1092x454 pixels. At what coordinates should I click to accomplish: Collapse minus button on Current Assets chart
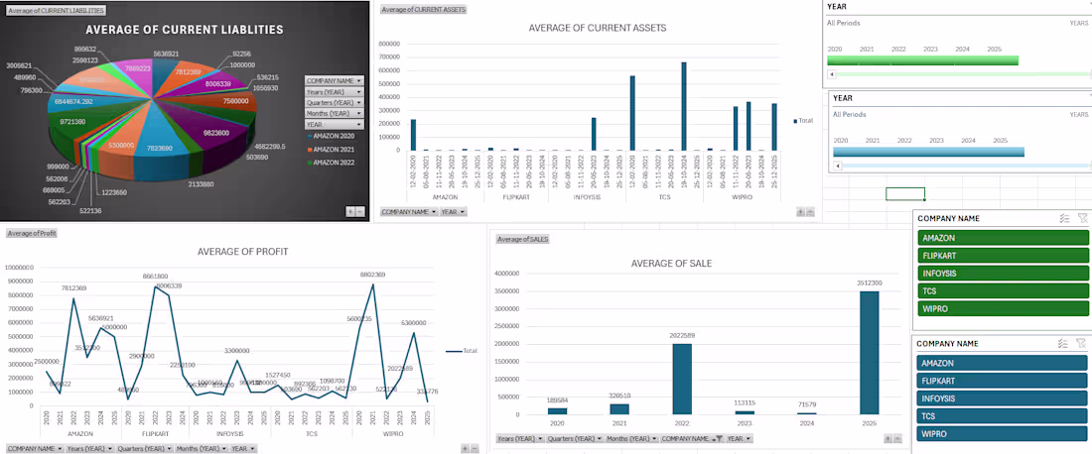tap(810, 211)
